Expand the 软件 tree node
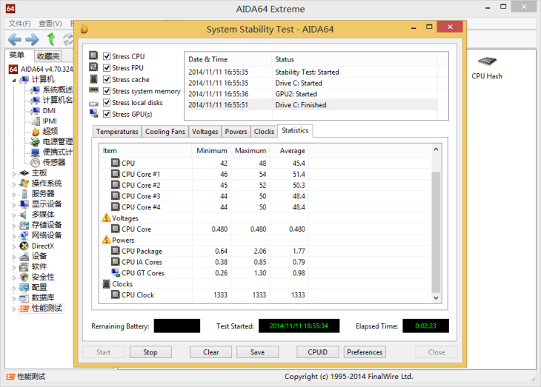Viewport: 541px width, 387px height. coord(14,267)
